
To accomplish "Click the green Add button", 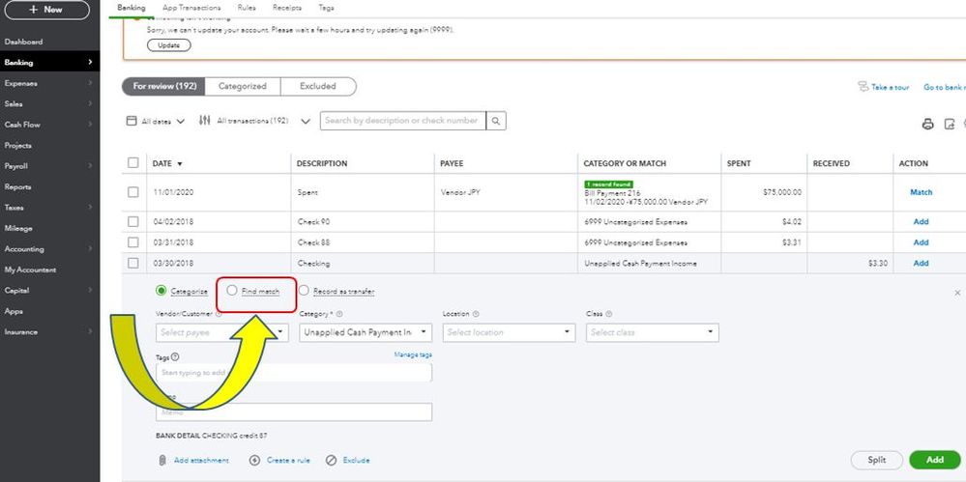I will [934, 460].
